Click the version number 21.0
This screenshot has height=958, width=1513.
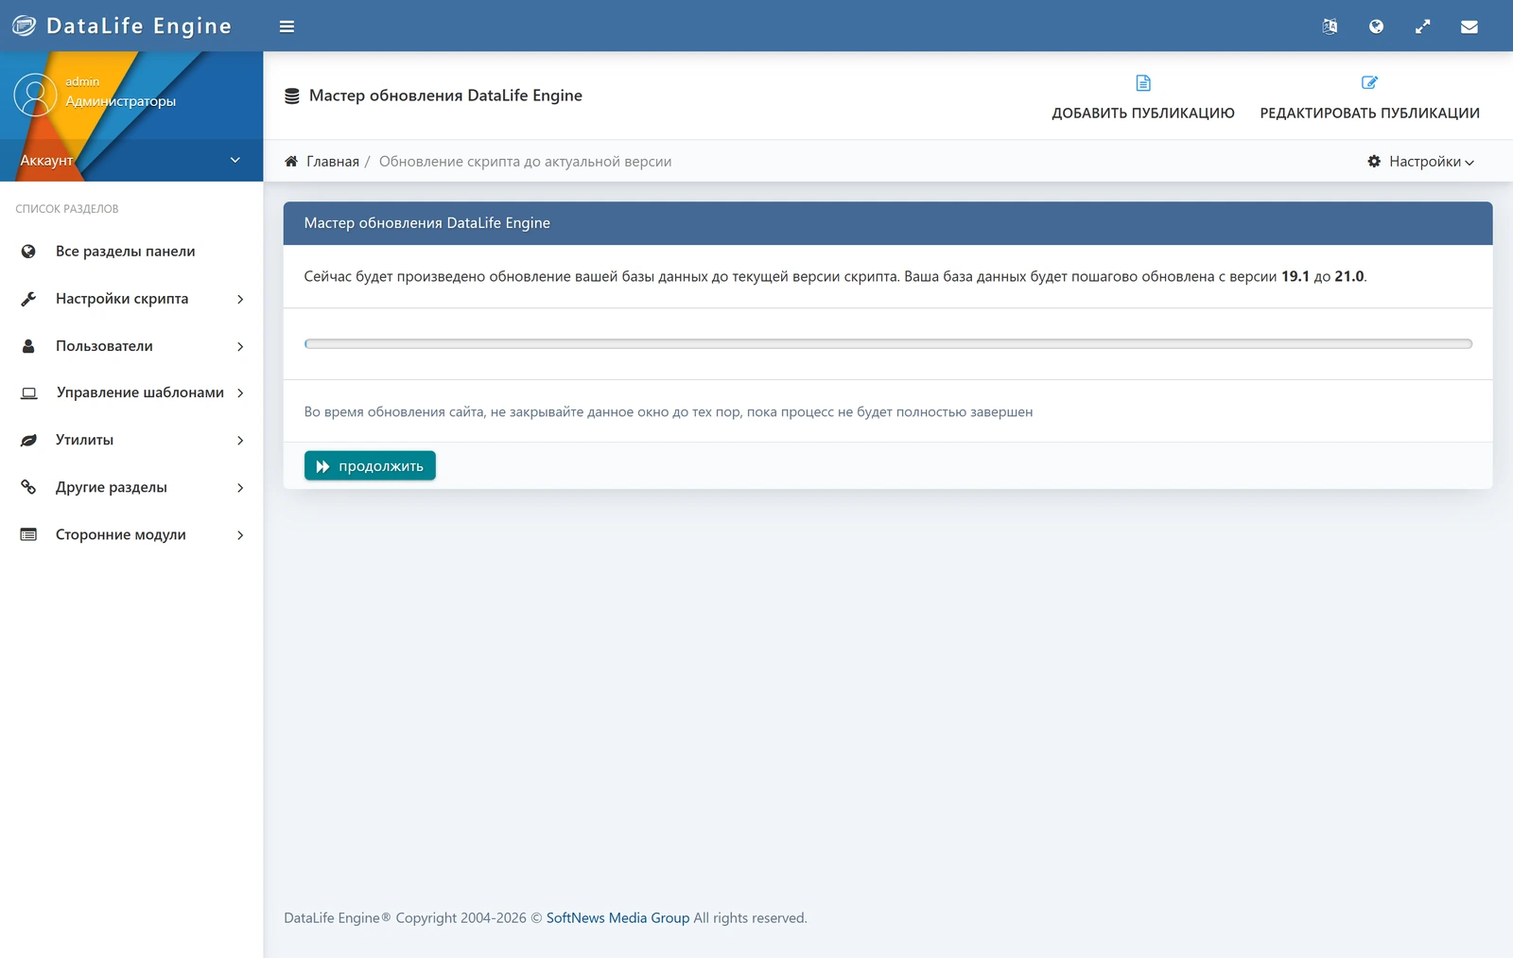tap(1349, 276)
